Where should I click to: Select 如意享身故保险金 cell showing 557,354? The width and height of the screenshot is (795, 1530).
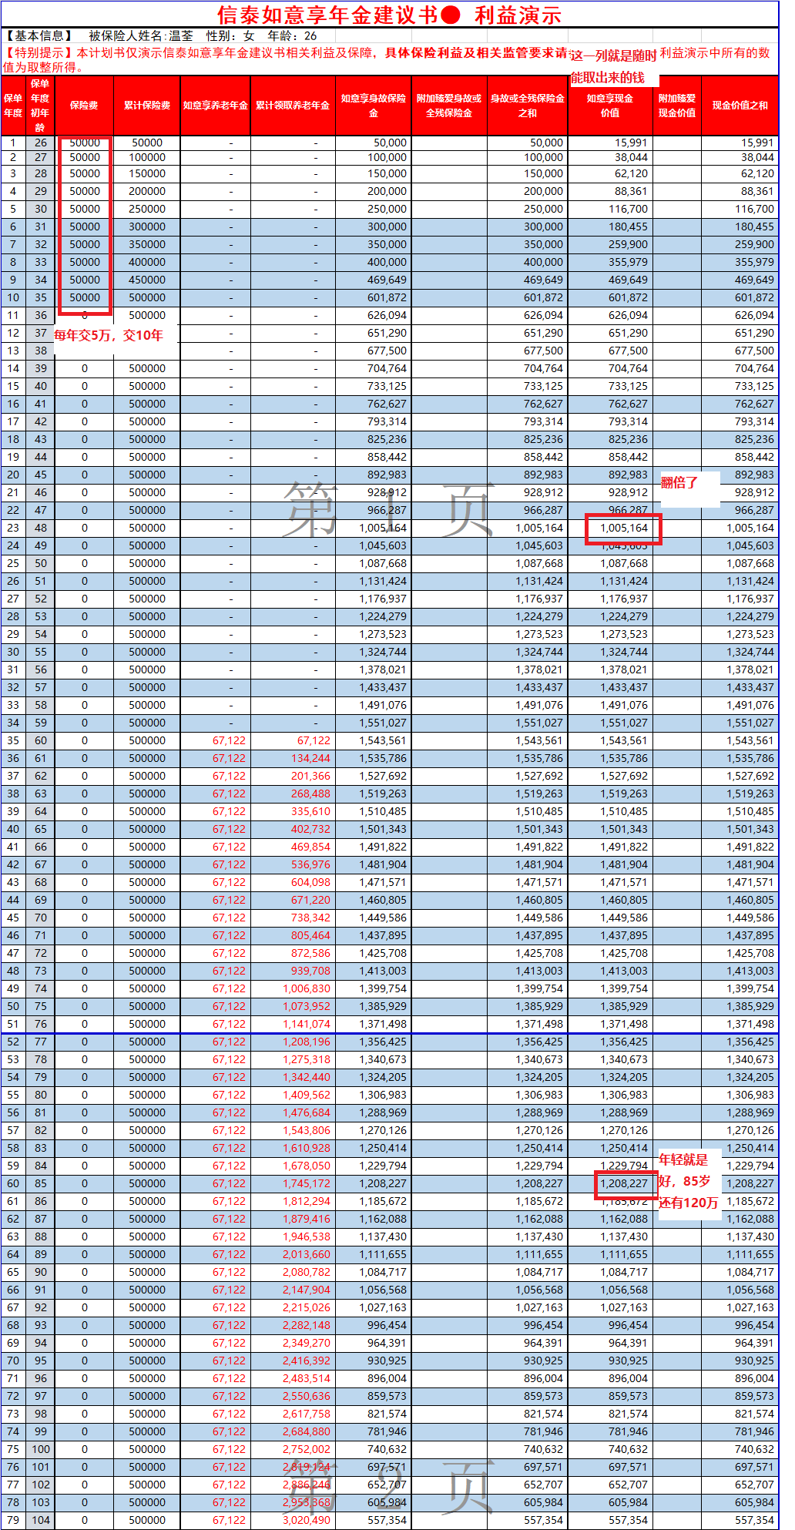[374, 1520]
